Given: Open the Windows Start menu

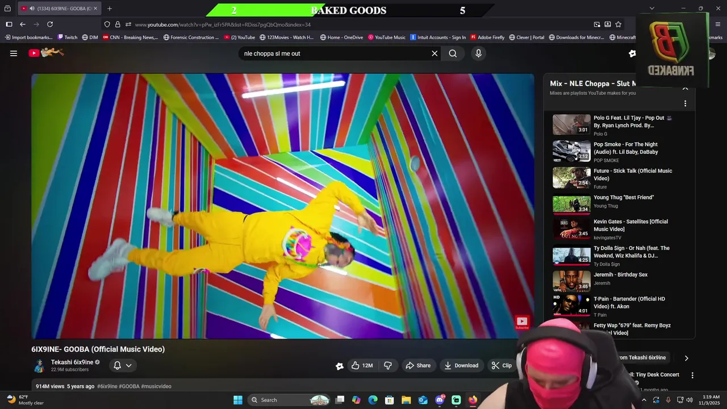Looking at the screenshot, I should [x=238, y=400].
